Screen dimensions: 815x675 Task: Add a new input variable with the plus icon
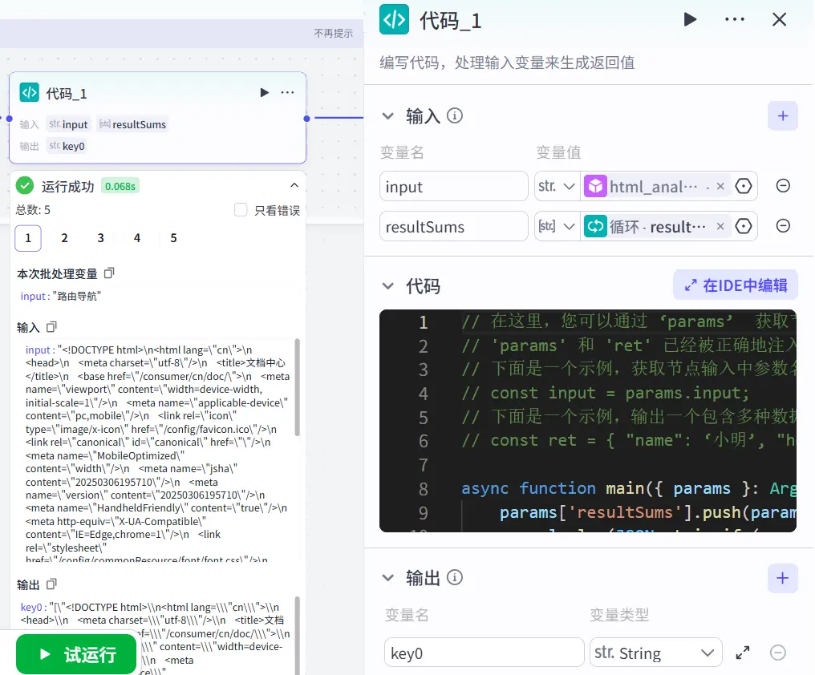point(783,115)
